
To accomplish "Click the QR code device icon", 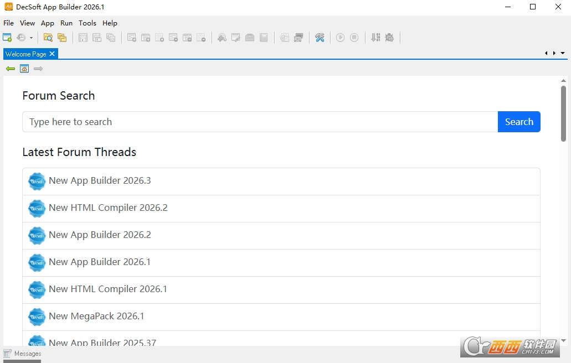I will (299, 38).
